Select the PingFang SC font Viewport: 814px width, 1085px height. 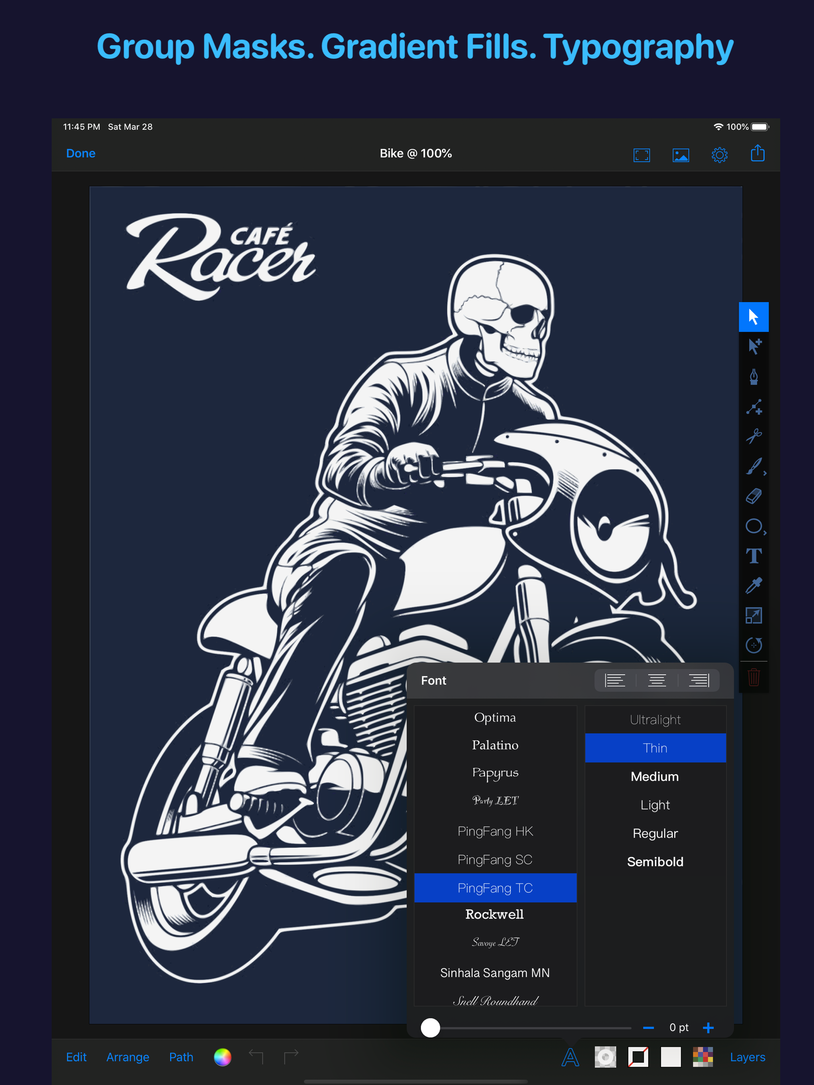tap(495, 859)
